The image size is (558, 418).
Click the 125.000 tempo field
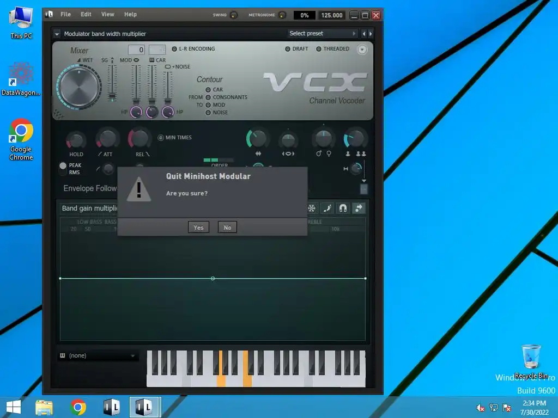coord(332,15)
